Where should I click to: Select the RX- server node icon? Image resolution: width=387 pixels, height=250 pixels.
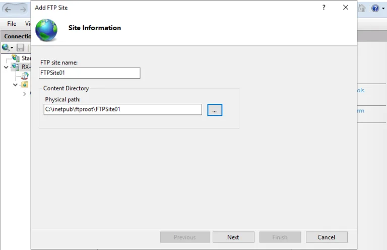[16, 67]
